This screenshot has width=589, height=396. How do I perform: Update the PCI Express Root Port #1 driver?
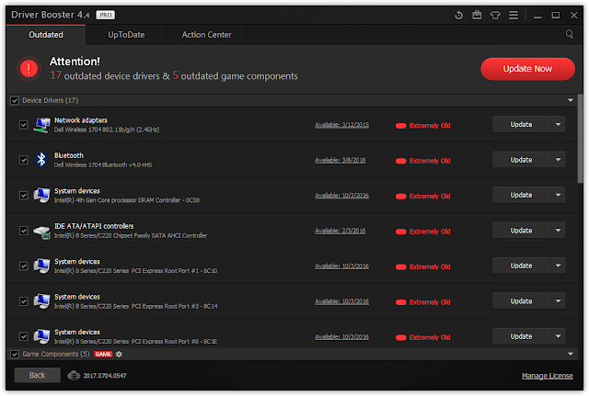522,266
